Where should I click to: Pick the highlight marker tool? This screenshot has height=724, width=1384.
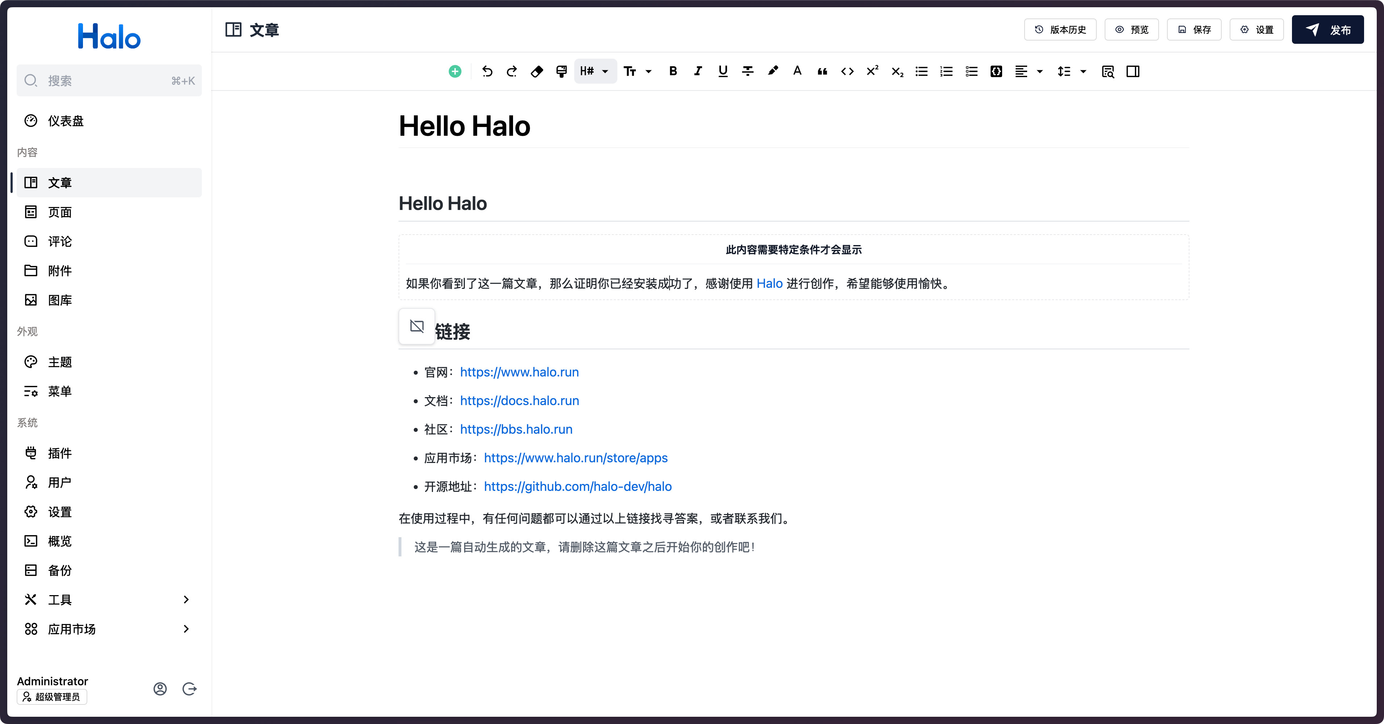click(772, 71)
